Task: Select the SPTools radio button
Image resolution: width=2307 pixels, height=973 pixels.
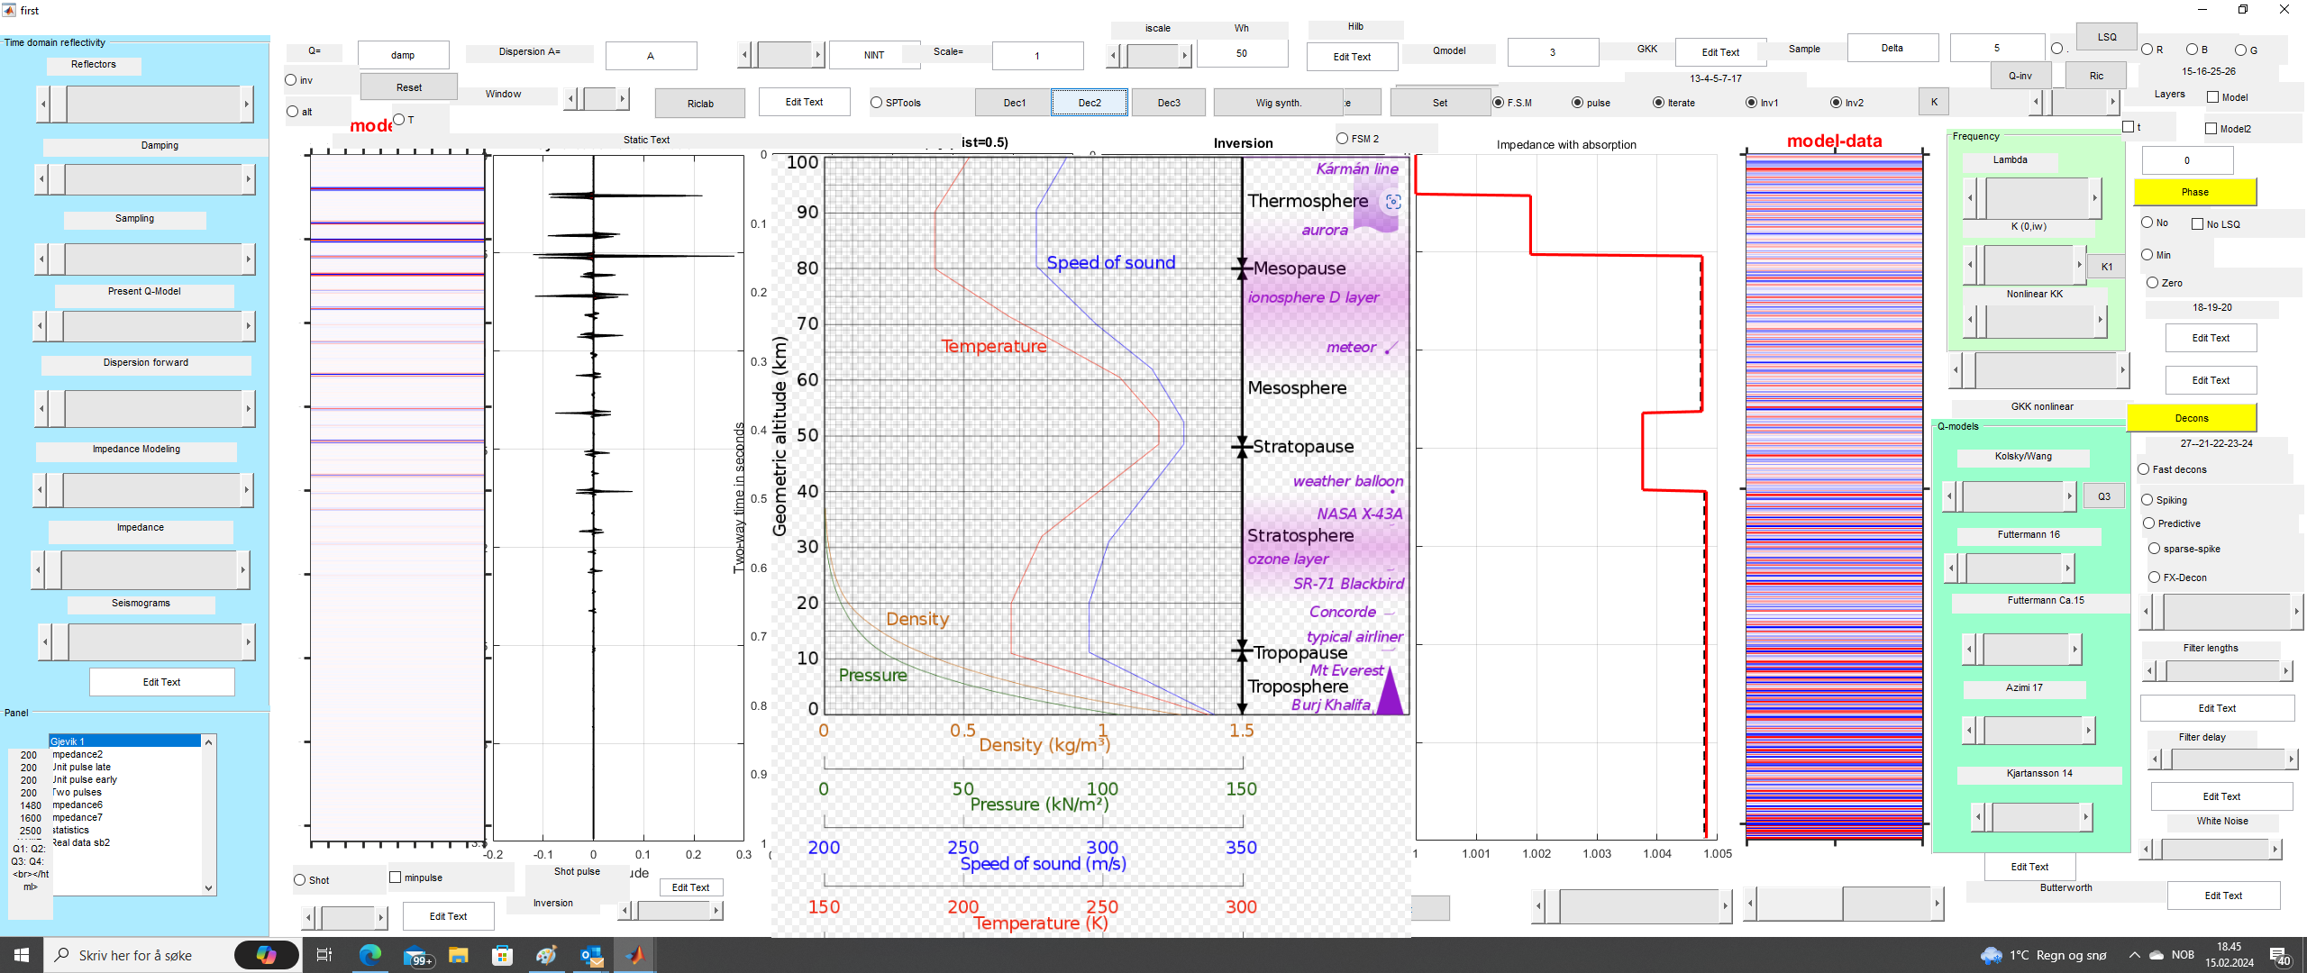Action: click(876, 103)
